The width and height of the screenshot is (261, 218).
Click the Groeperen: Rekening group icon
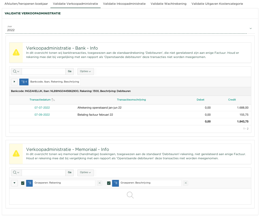(x=29, y=183)
